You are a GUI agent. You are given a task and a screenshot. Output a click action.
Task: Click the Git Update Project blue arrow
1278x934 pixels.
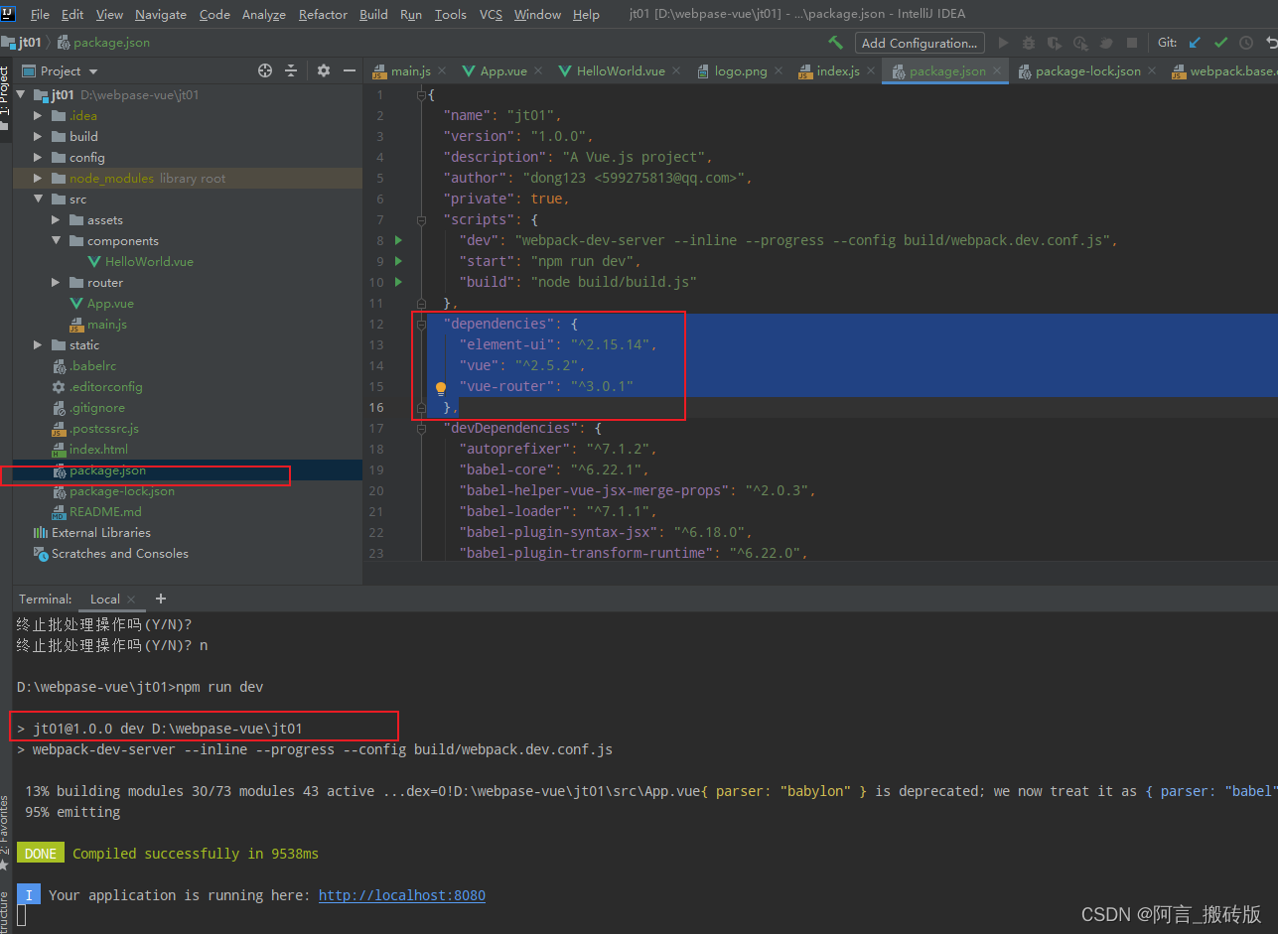[1195, 43]
